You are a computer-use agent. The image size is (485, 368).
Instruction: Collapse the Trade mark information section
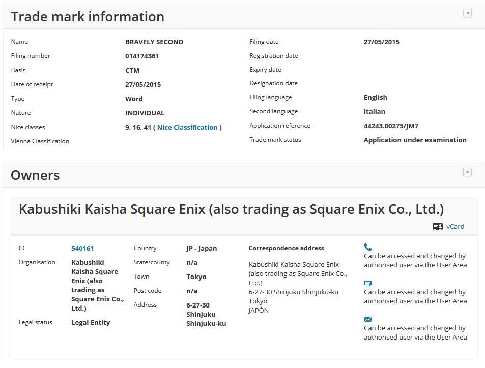point(467,13)
